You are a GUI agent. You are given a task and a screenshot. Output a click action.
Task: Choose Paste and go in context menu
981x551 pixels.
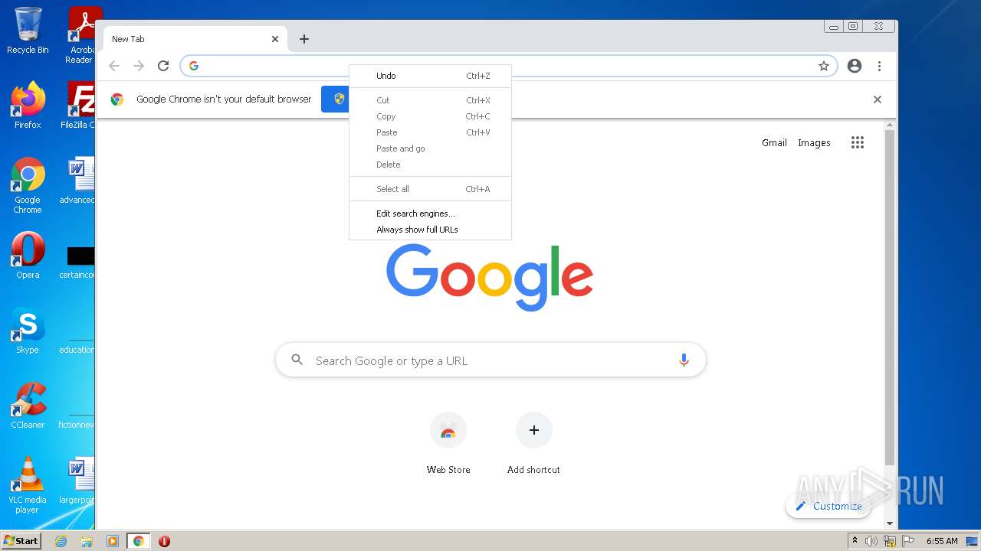[430, 148]
